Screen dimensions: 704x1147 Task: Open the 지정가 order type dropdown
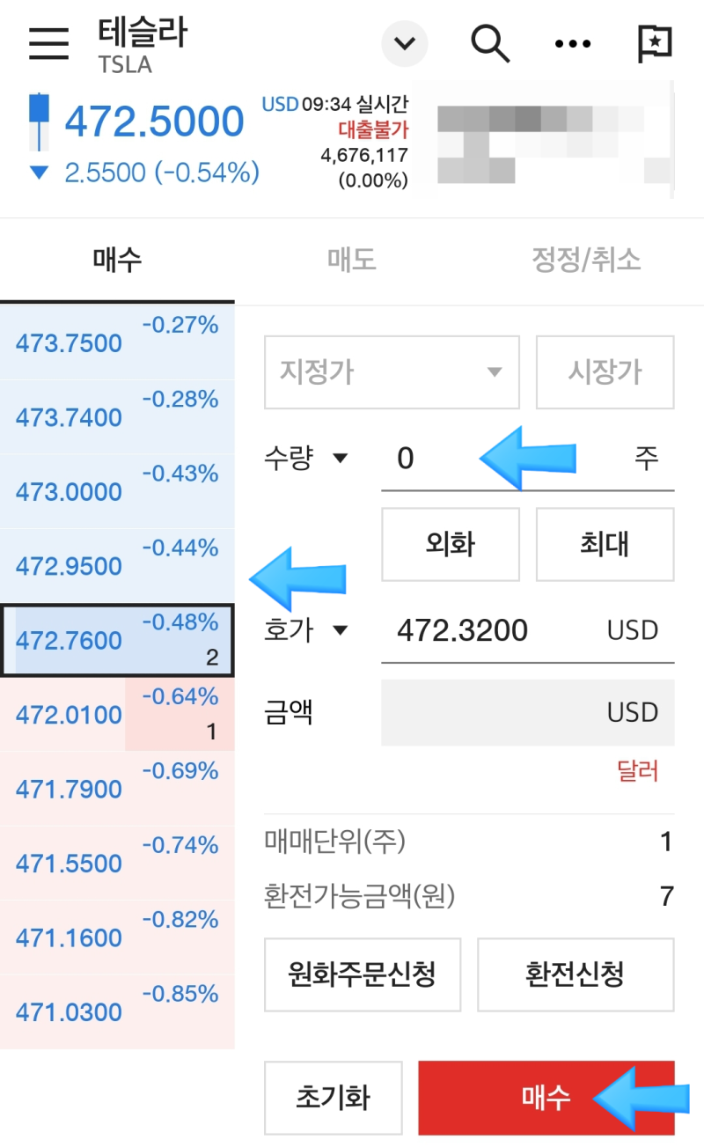[x=392, y=372]
